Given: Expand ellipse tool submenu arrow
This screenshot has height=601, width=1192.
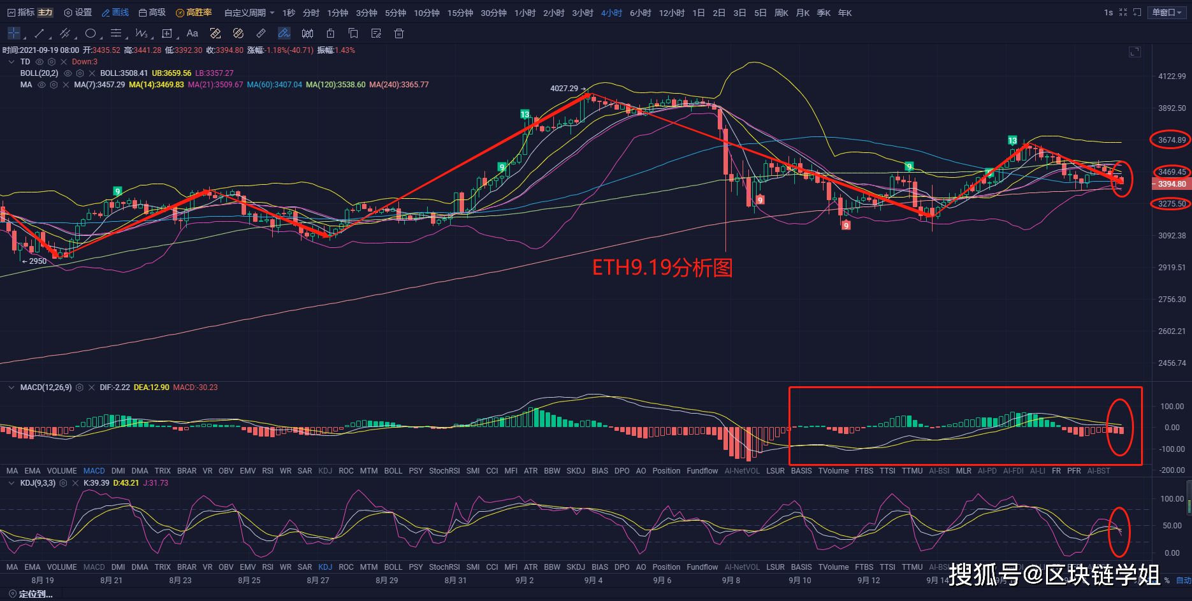Looking at the screenshot, I should (x=100, y=38).
